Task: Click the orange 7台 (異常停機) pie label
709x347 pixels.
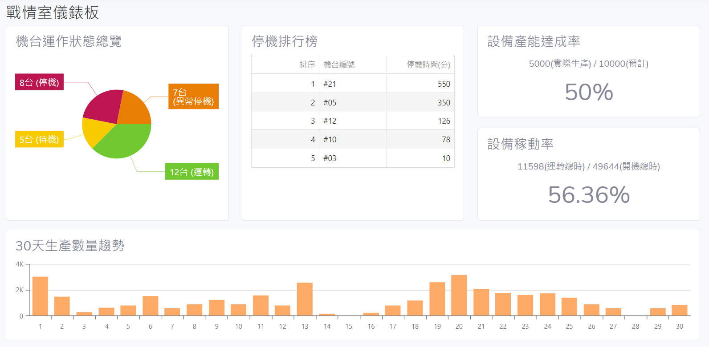Action: point(193,97)
